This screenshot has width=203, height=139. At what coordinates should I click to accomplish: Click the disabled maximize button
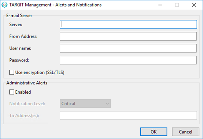click(x=177, y=5)
